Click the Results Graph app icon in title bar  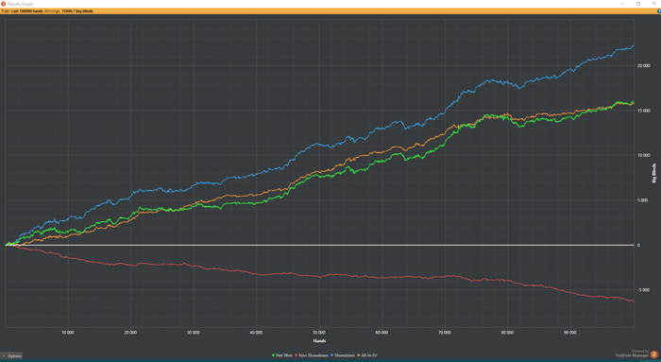4,4
